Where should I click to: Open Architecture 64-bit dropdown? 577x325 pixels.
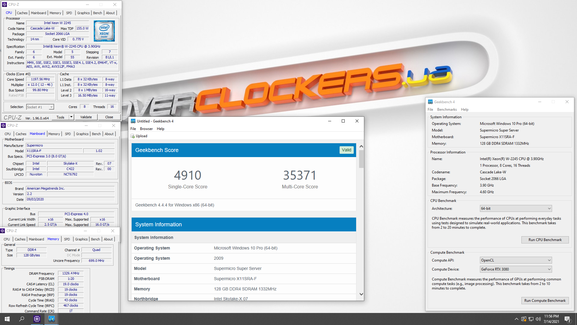pos(516,209)
